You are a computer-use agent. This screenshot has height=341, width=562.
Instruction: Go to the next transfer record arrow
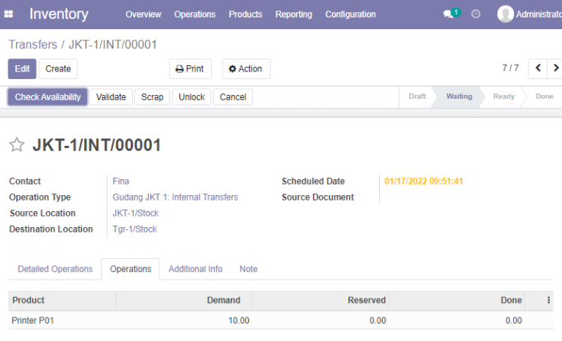(555, 68)
